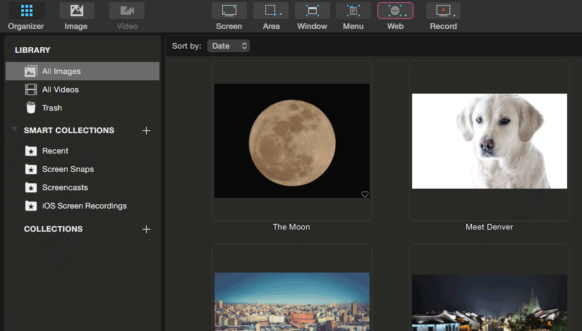
Task: Collapse the Smart Collections section
Action: [14, 130]
